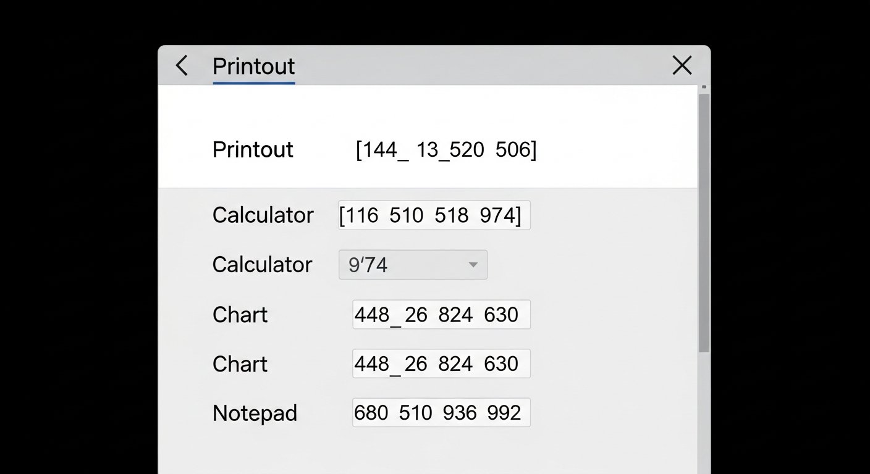Click the back arrow icon

181,65
